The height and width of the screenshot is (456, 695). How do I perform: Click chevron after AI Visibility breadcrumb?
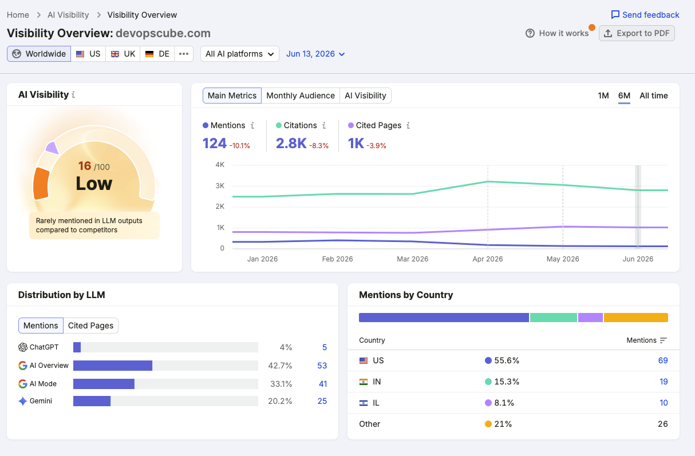tap(98, 15)
